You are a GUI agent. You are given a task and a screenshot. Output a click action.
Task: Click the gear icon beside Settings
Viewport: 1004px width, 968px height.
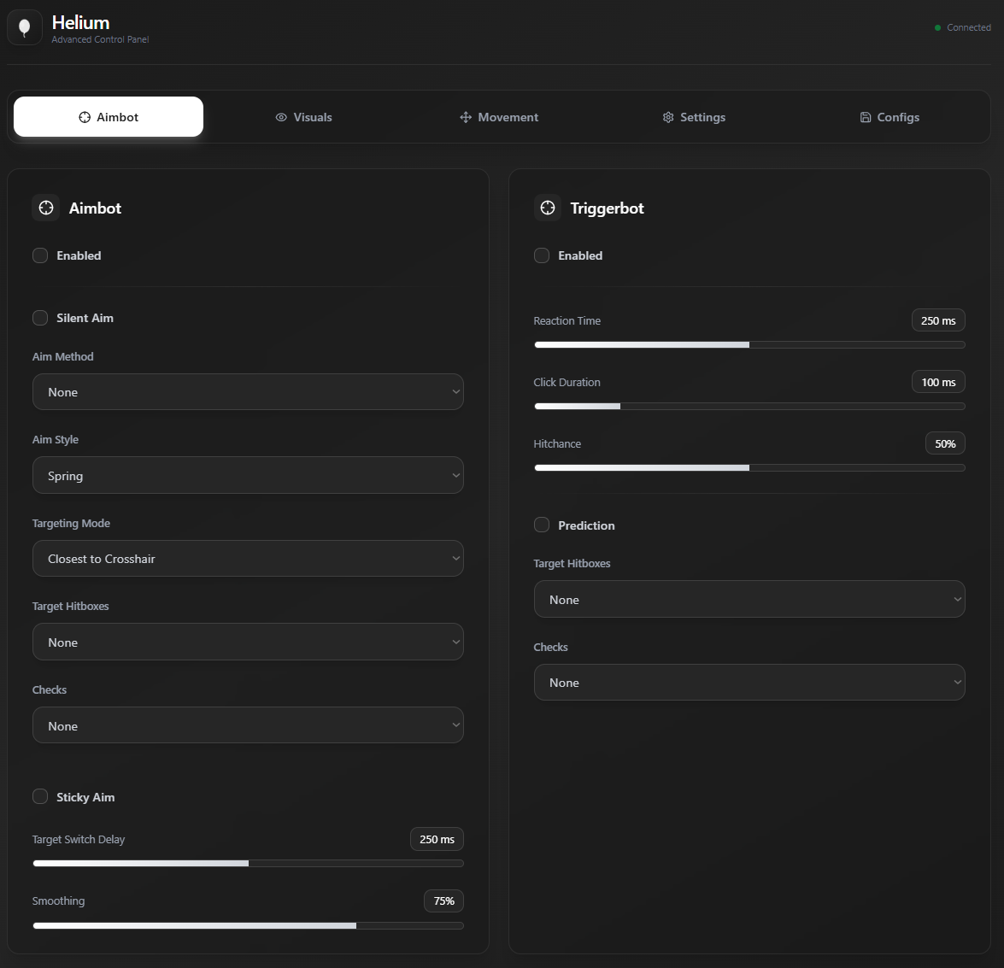point(668,117)
